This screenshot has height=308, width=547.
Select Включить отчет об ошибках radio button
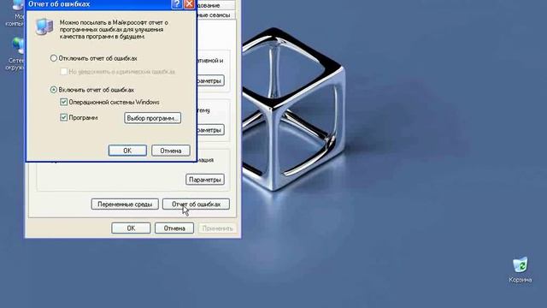click(53, 90)
